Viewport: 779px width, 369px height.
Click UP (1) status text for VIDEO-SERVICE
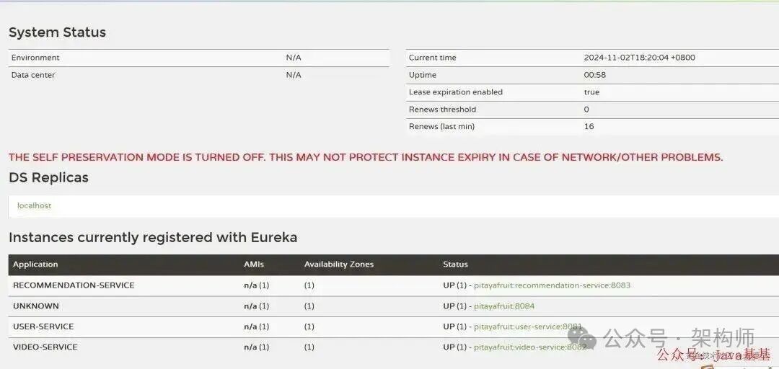pos(454,347)
